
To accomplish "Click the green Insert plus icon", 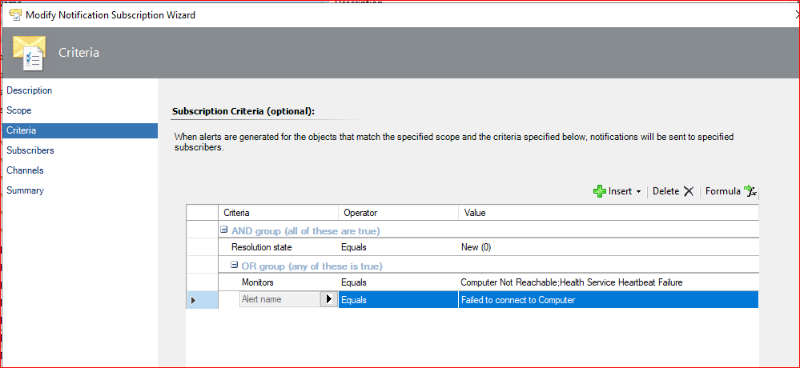I will pos(600,192).
